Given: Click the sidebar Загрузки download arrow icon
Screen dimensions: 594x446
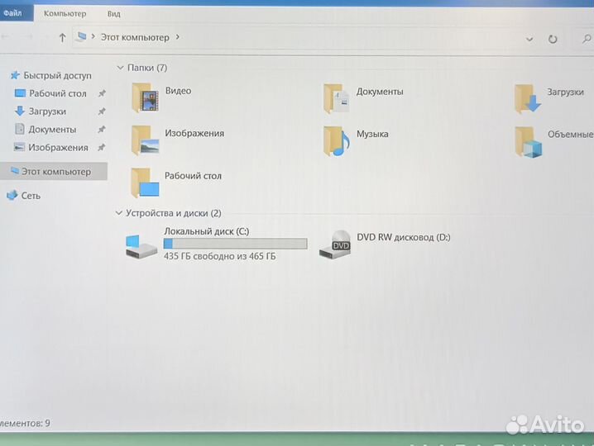Looking at the screenshot, I should [19, 111].
